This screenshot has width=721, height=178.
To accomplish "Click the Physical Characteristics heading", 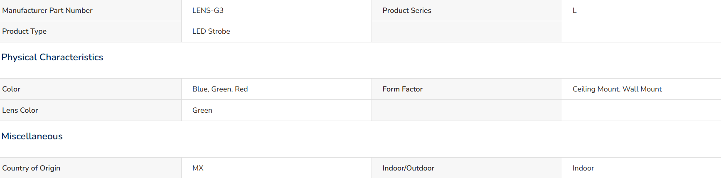I will tap(52, 57).
